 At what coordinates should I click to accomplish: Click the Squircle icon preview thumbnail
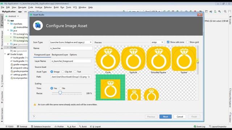(133, 58)
